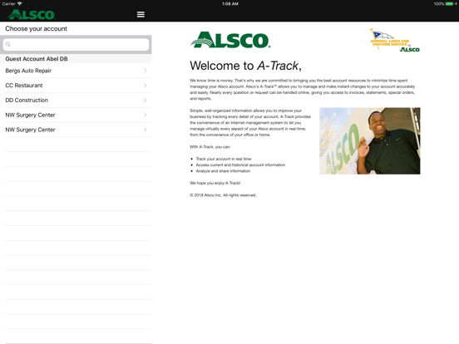Expand chevron on DD Construction row
This screenshot has height=344, width=459.
click(x=146, y=100)
